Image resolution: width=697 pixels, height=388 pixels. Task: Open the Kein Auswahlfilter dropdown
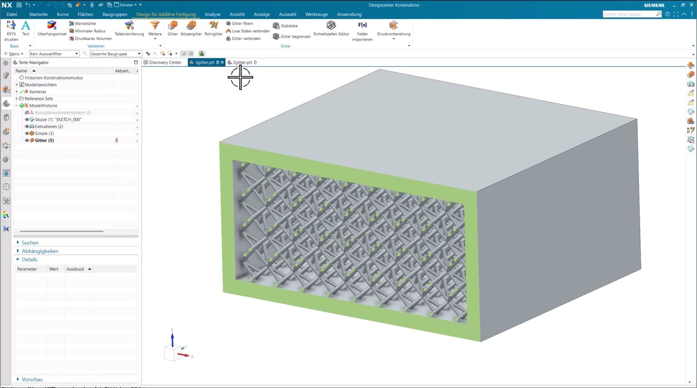tap(54, 54)
